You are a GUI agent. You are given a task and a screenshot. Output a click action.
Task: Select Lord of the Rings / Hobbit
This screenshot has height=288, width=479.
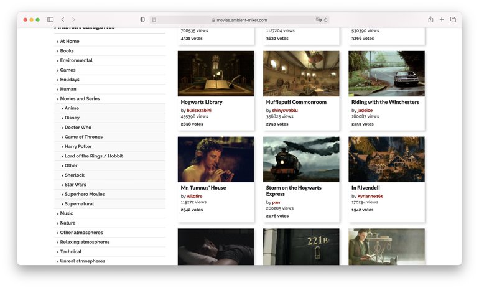pyautogui.click(x=93, y=156)
